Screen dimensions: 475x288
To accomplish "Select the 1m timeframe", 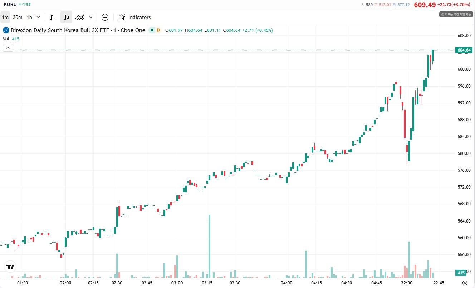I will click(x=5, y=17).
